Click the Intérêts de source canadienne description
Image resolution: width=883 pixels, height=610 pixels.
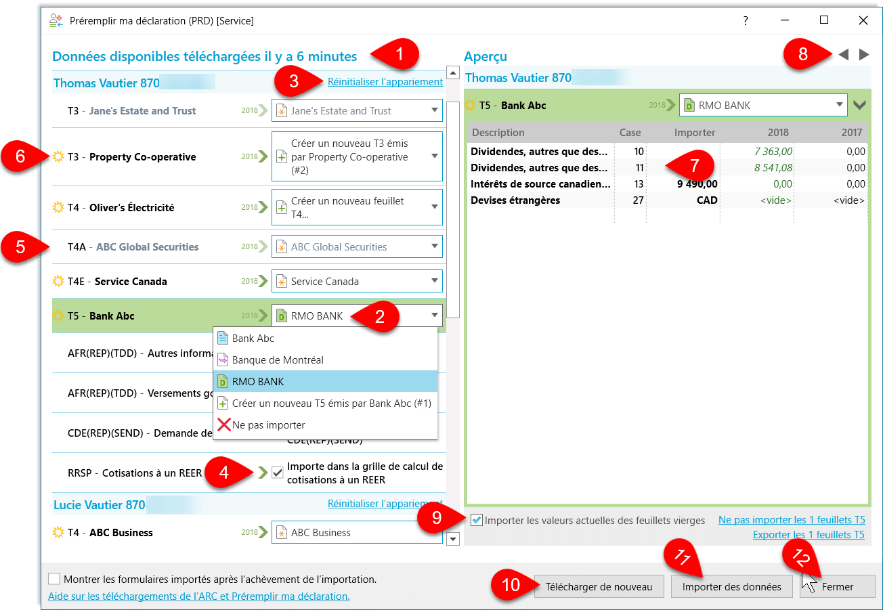coord(541,183)
